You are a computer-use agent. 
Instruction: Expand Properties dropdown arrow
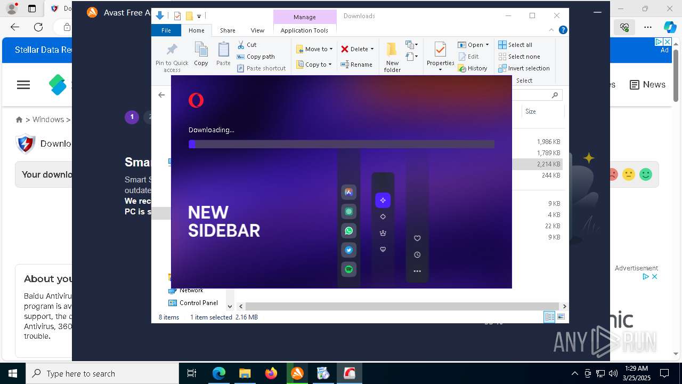pos(440,70)
